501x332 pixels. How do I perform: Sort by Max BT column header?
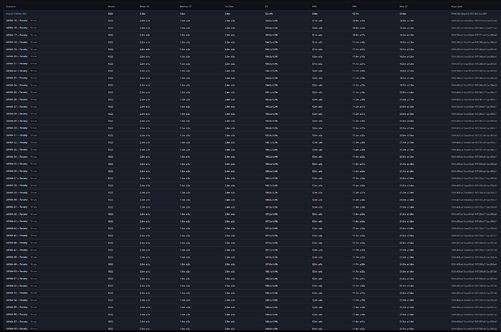point(403,7)
